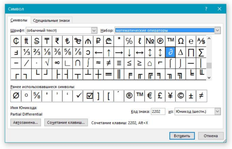Pick the house ⌂ symbol

coord(150,63)
